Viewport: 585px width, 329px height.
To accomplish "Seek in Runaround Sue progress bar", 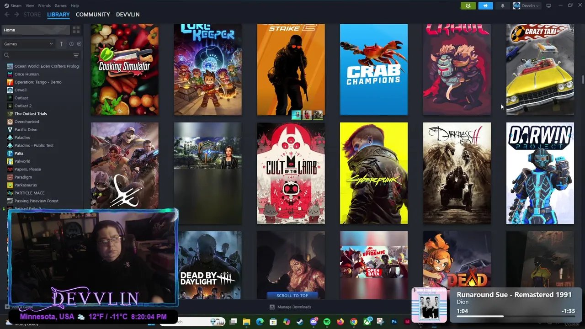I will pyautogui.click(x=516, y=316).
